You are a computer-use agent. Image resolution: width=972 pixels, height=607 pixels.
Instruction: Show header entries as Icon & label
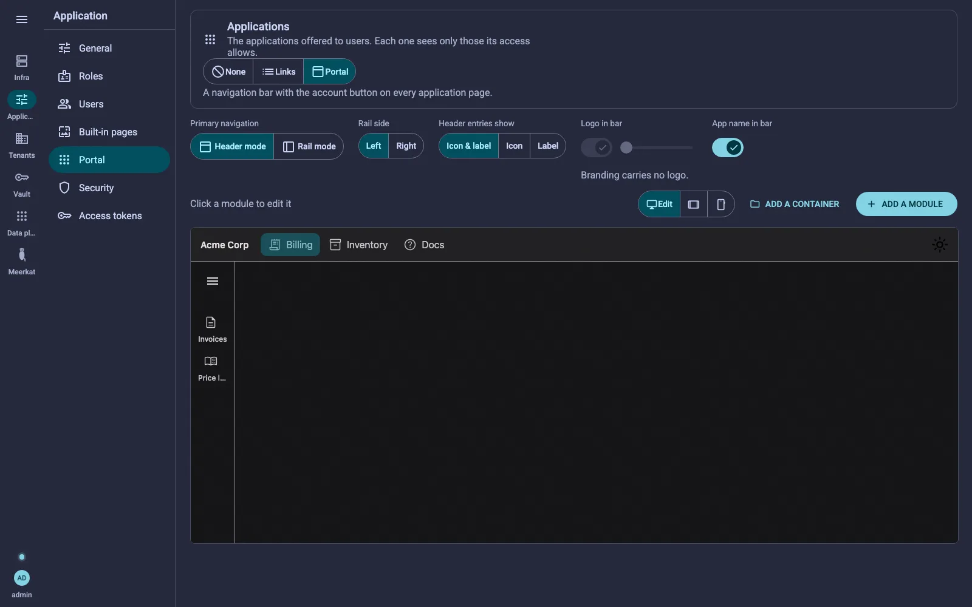click(468, 146)
